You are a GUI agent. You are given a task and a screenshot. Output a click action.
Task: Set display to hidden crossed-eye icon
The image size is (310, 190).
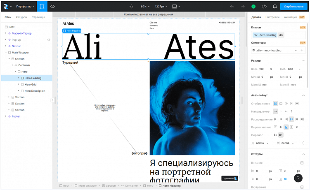click(x=286, y=103)
